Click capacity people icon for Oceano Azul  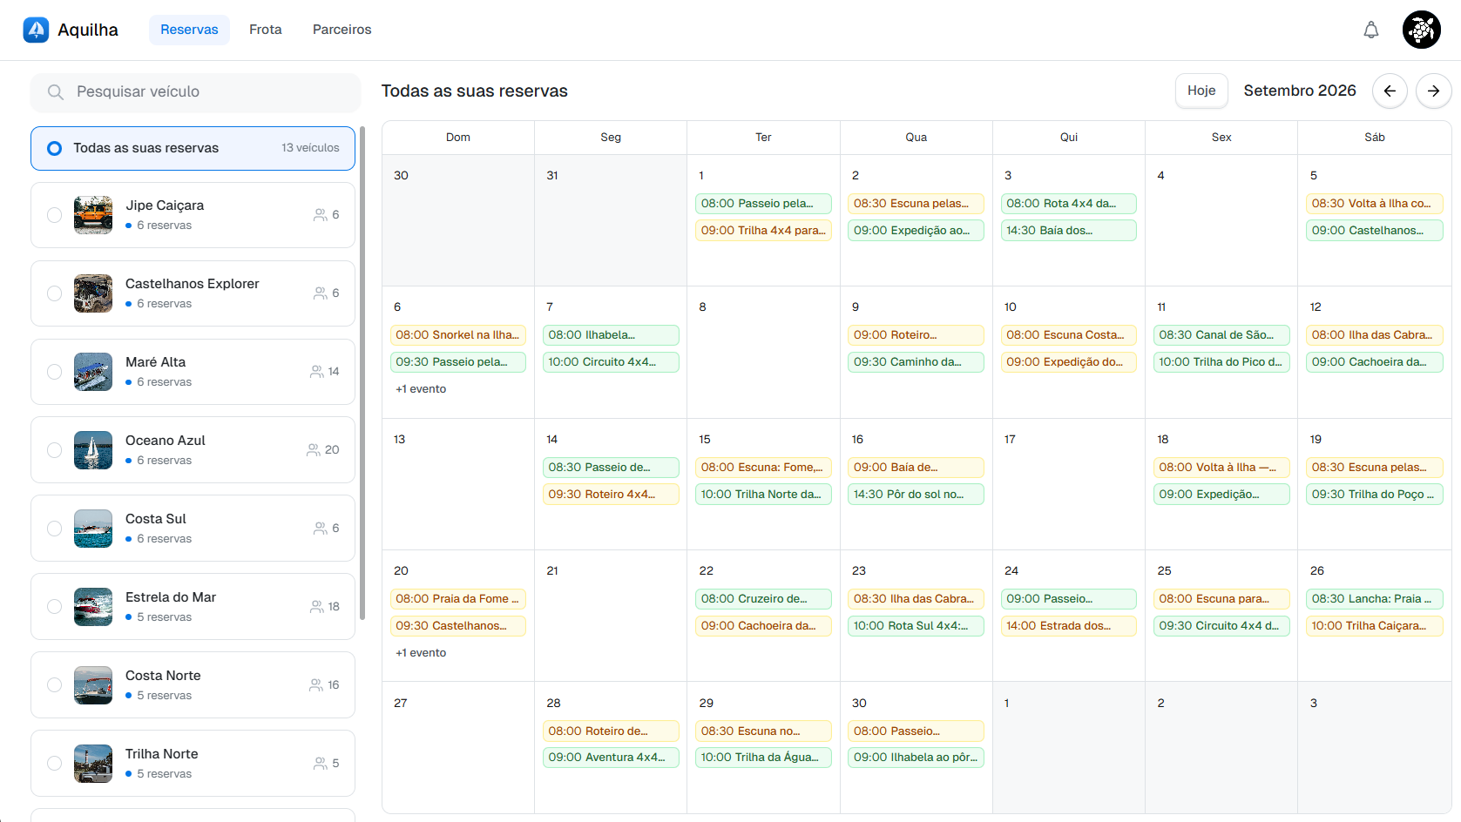click(x=314, y=450)
